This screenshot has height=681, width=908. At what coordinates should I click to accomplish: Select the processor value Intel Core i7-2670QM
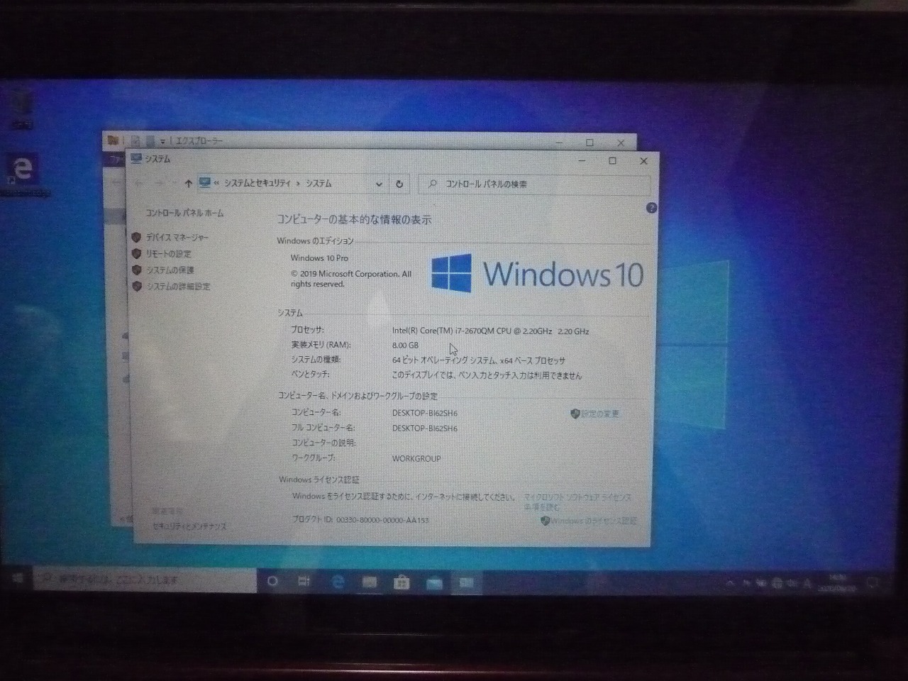tap(491, 331)
